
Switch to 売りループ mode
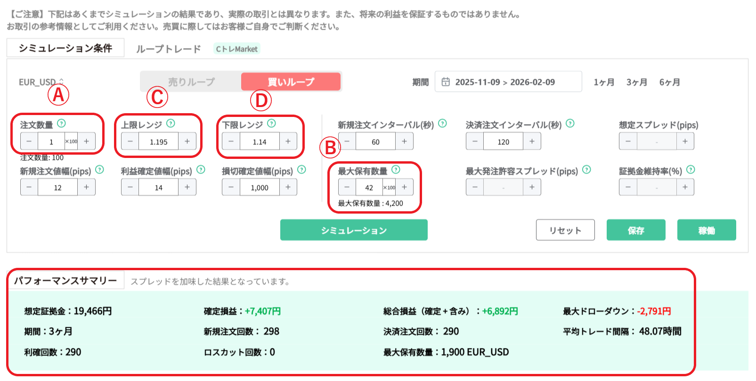point(191,82)
